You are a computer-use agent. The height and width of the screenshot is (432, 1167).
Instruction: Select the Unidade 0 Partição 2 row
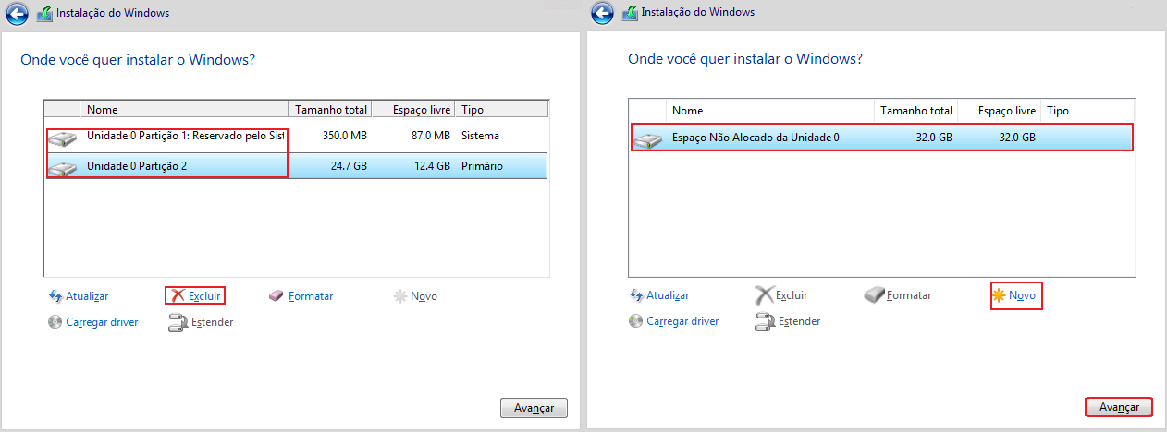[296, 165]
